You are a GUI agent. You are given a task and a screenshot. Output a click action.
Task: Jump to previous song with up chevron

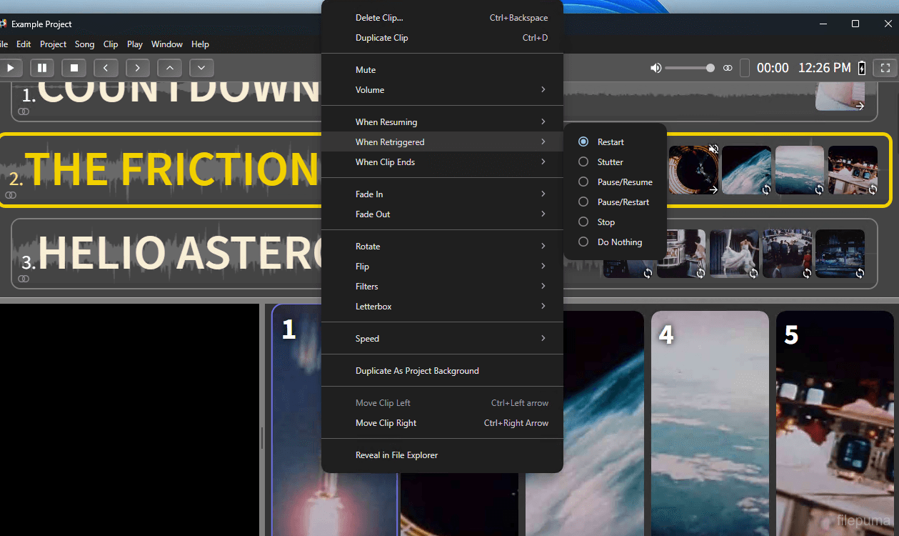click(x=169, y=68)
